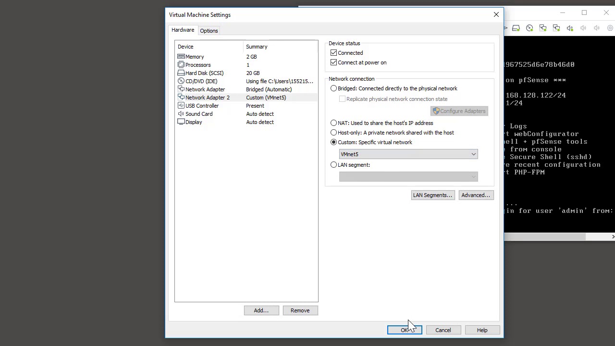Click active sound status icon with green dot
The image size is (615, 346).
570,28
